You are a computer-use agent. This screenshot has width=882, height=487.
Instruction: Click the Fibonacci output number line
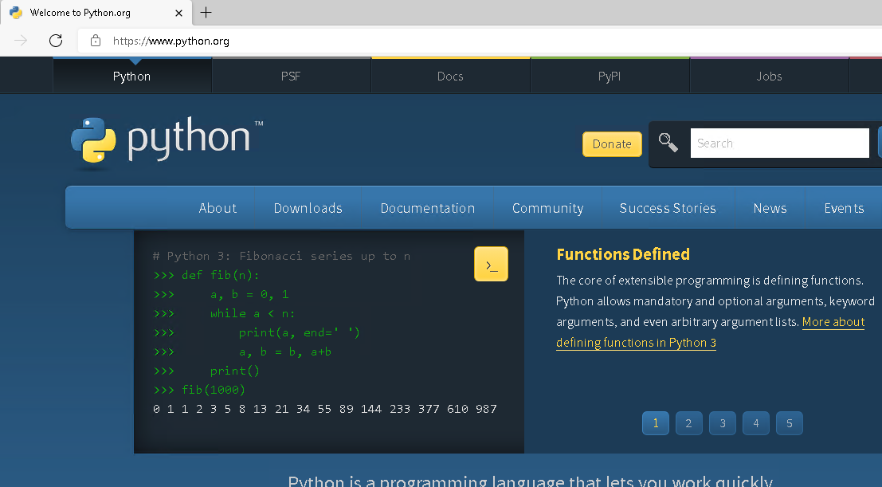tap(324, 409)
